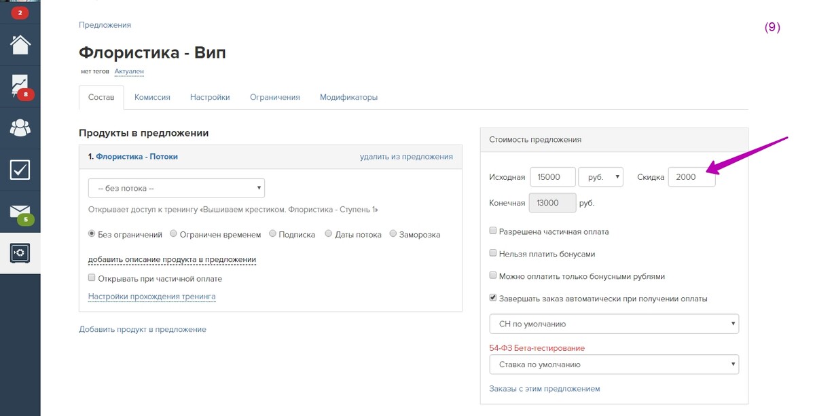Image resolution: width=815 pixels, height=416 pixels.
Task: Click the нет тегов label
Action: (x=94, y=71)
